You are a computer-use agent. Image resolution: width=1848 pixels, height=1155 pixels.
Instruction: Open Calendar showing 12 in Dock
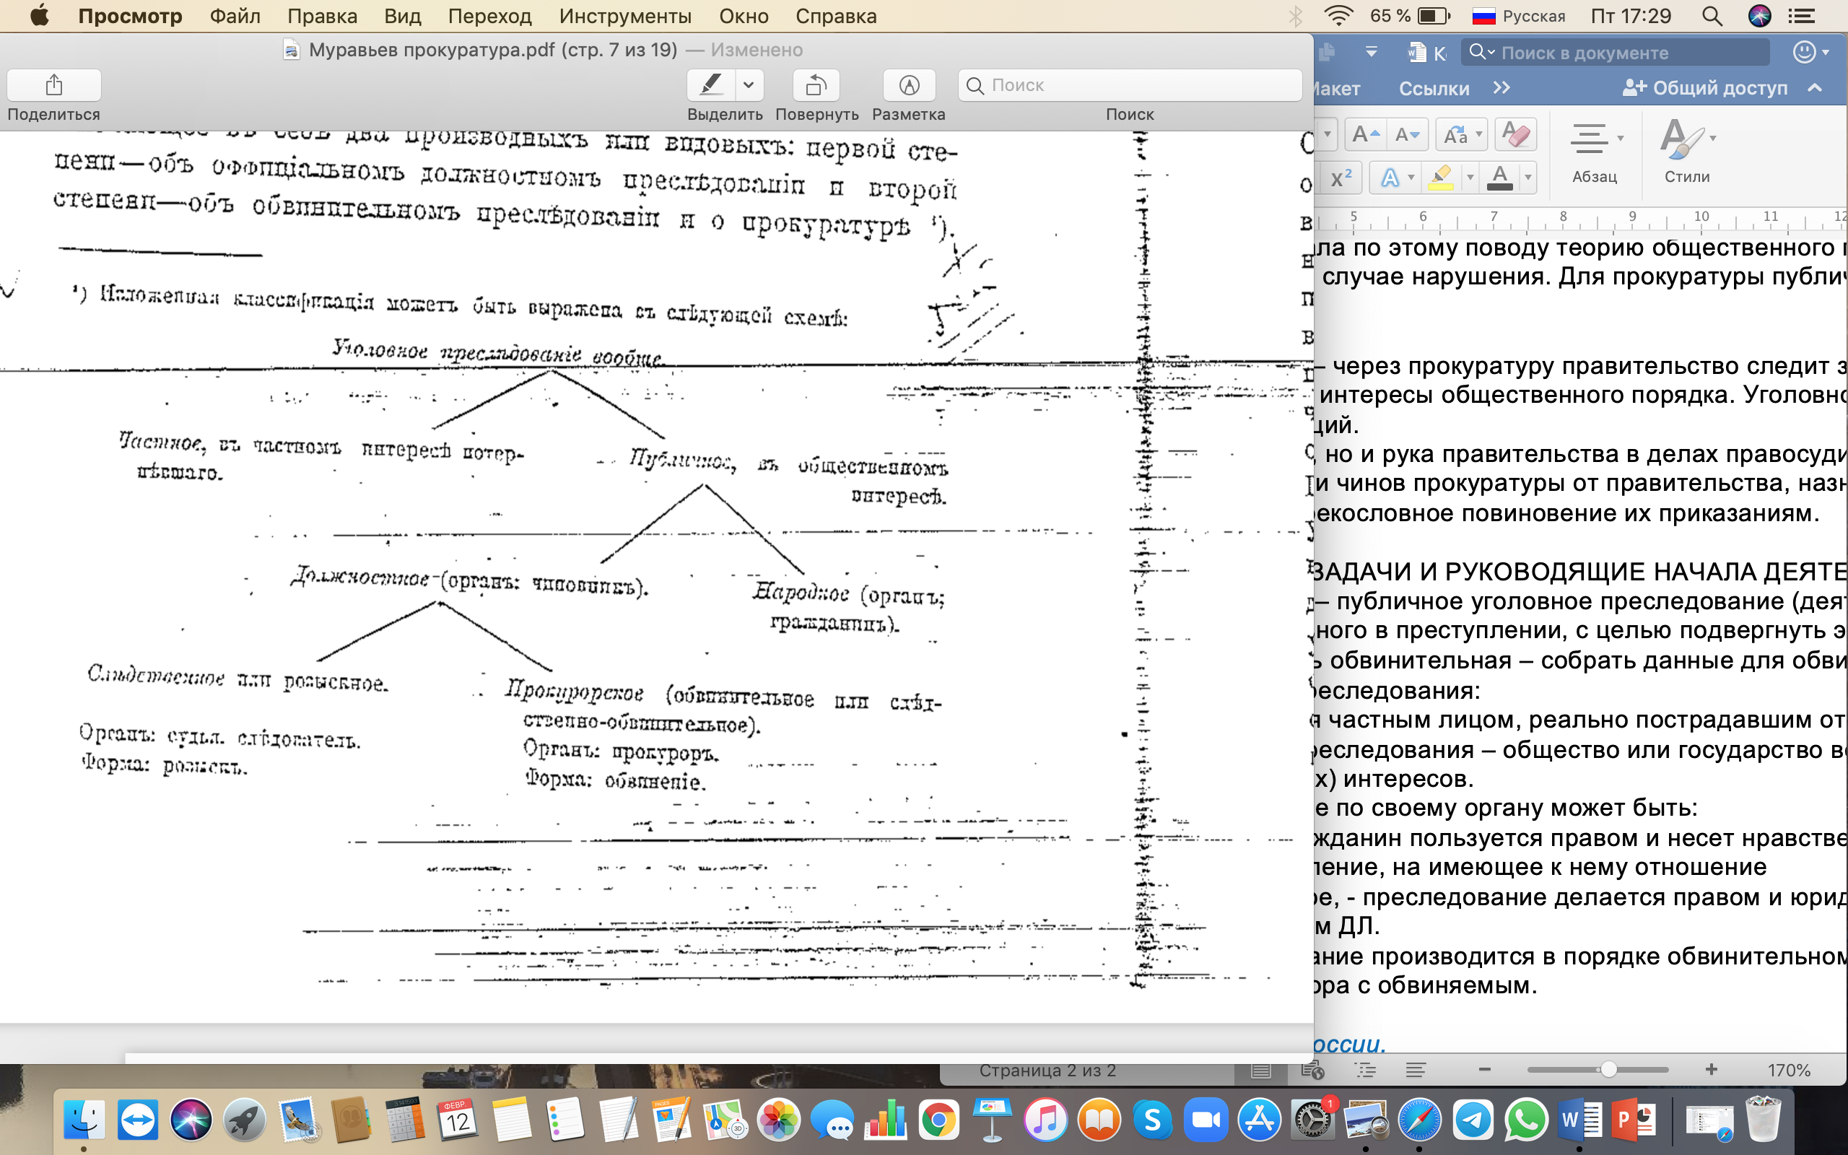coord(458,1120)
